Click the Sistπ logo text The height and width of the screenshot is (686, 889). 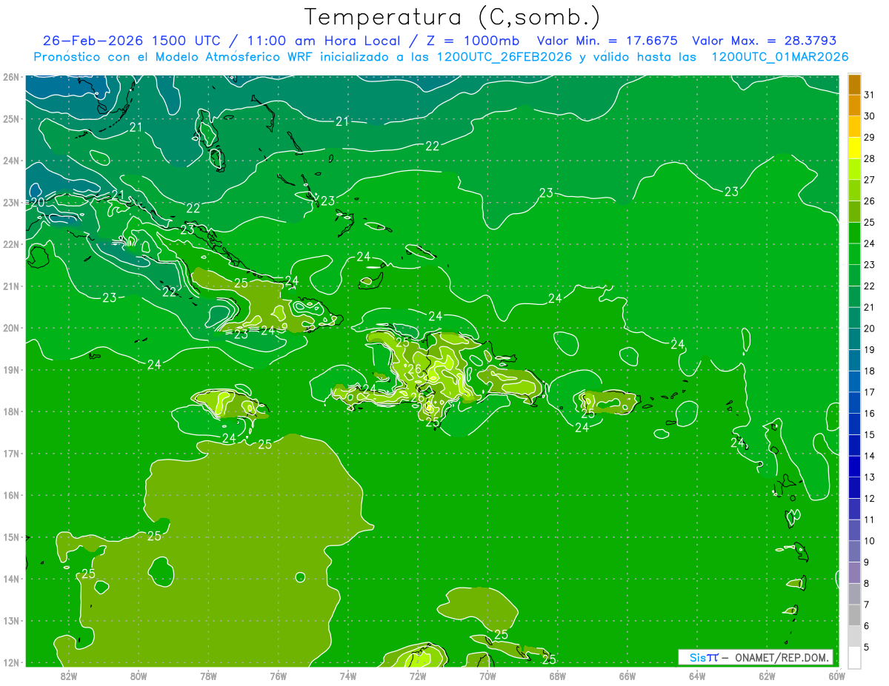(703, 657)
